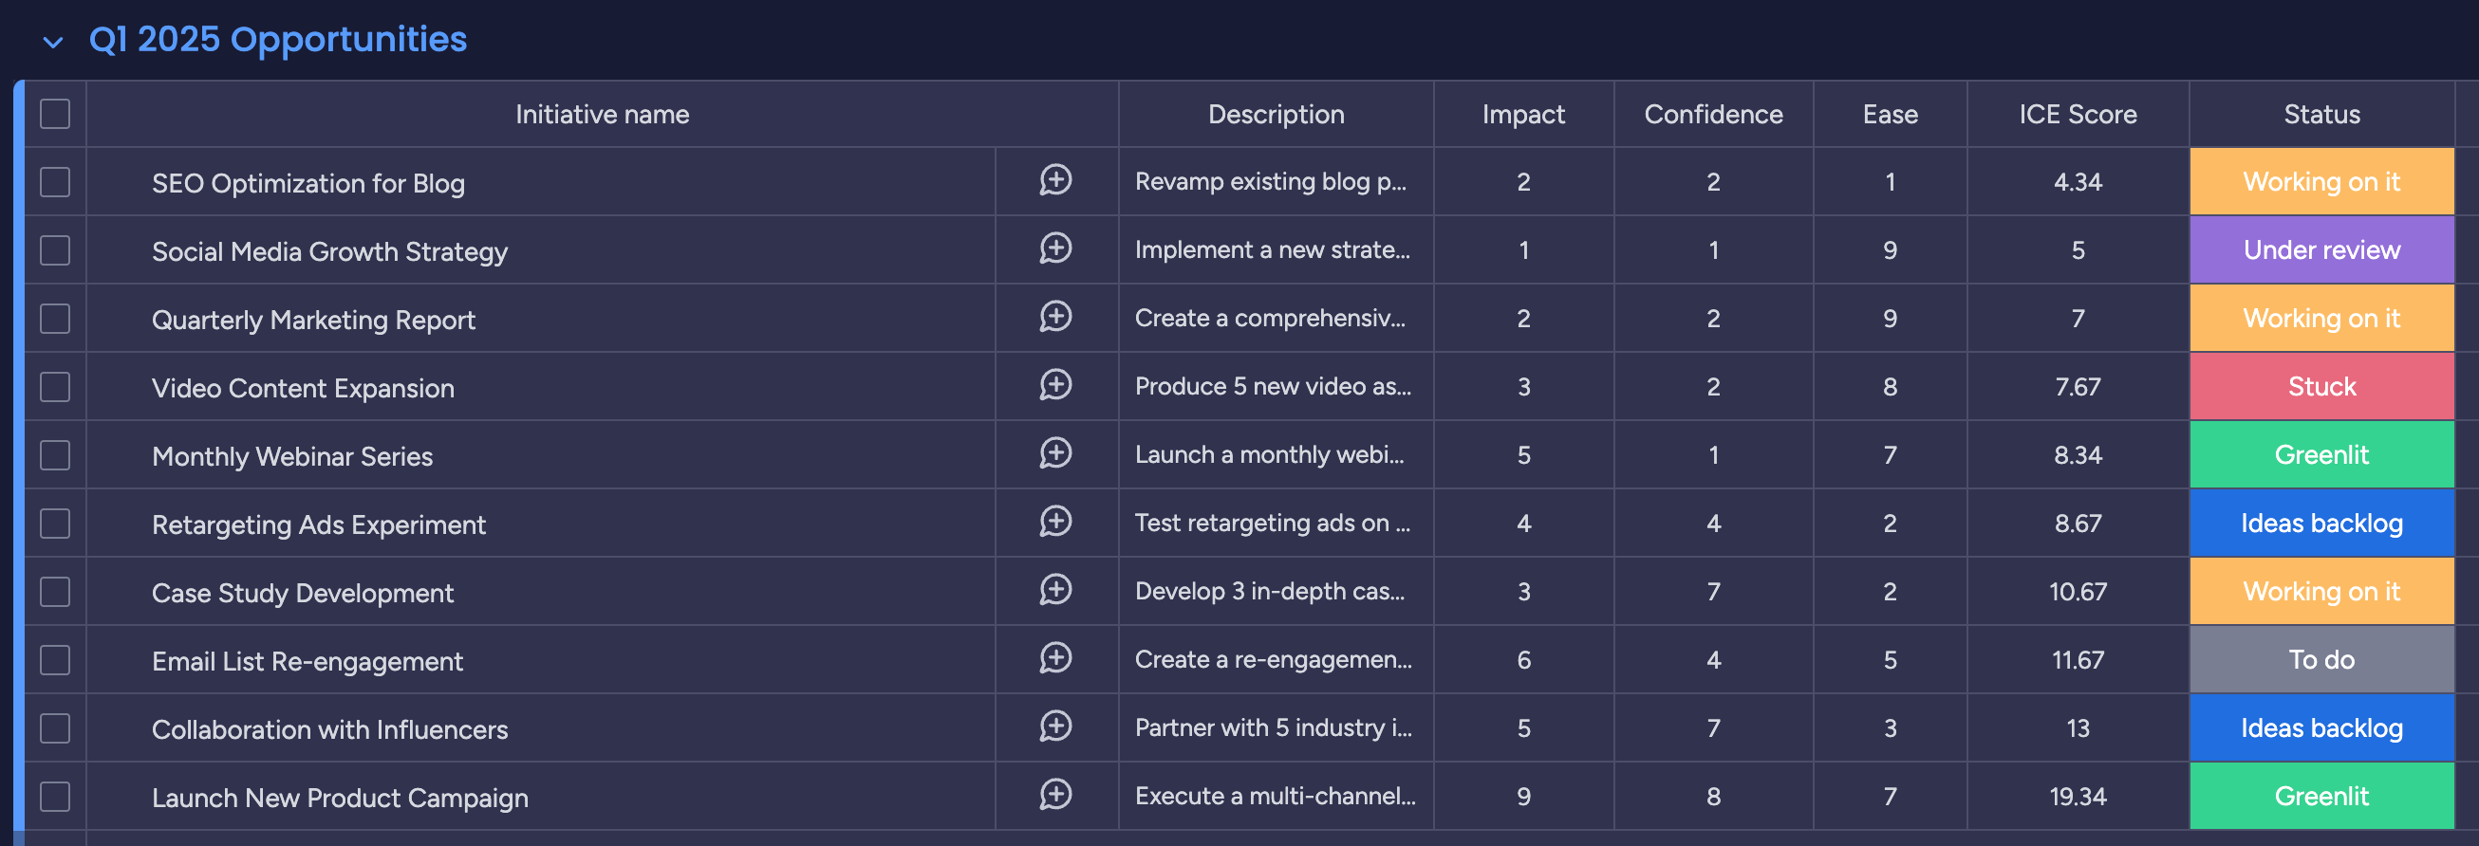Image resolution: width=2479 pixels, height=846 pixels.
Task: Click description 'Revamp existing blog p...'
Action: pos(1270,181)
